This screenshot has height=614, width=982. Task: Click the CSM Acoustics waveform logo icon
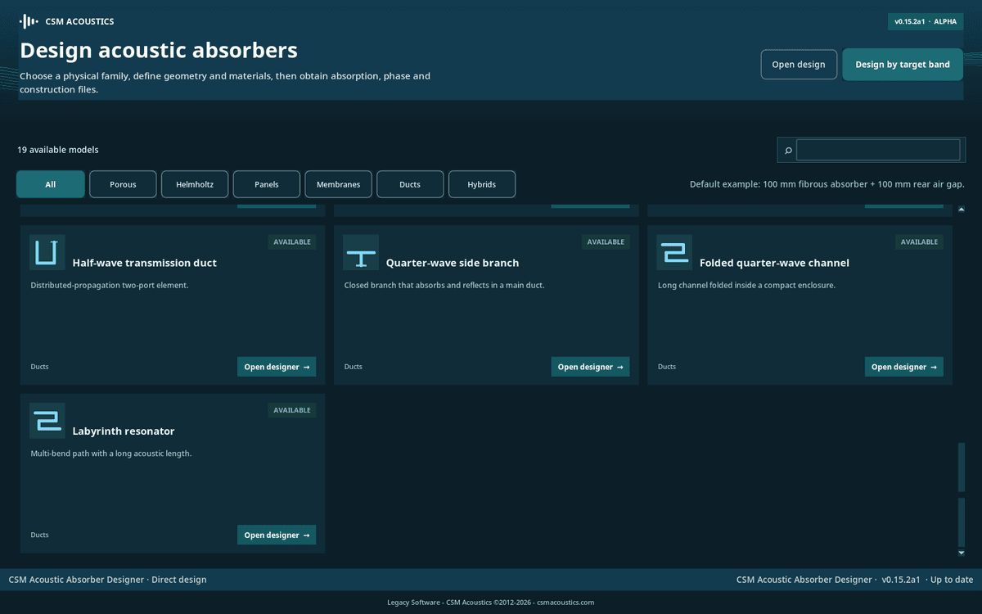pyautogui.click(x=29, y=21)
